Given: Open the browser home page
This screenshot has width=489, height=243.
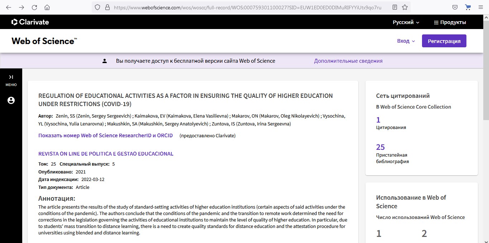Looking at the screenshot, I should (x=47, y=7).
